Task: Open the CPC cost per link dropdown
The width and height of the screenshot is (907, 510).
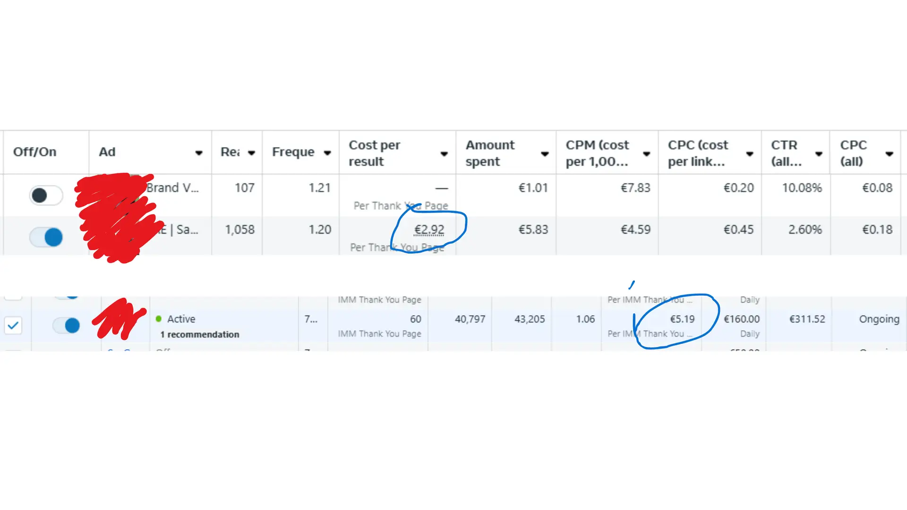Action: pos(749,153)
